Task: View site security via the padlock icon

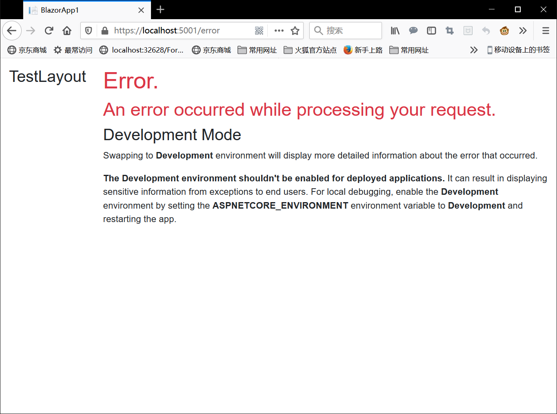Action: [x=104, y=31]
